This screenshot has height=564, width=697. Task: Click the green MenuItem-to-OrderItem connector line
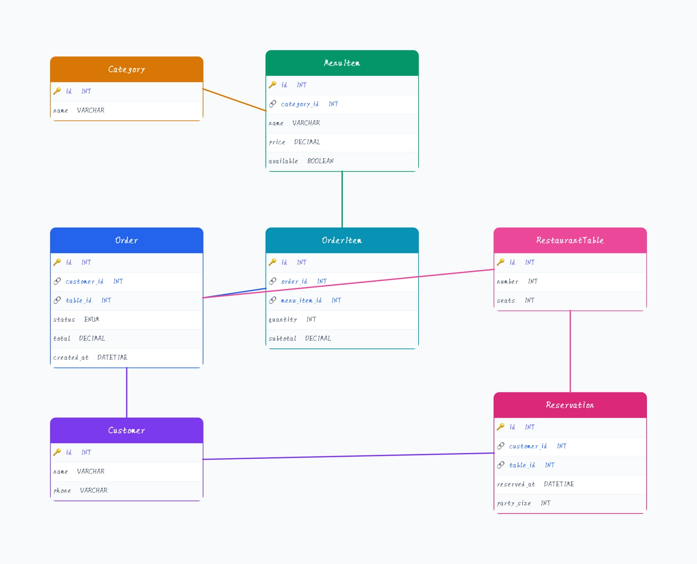click(x=342, y=199)
